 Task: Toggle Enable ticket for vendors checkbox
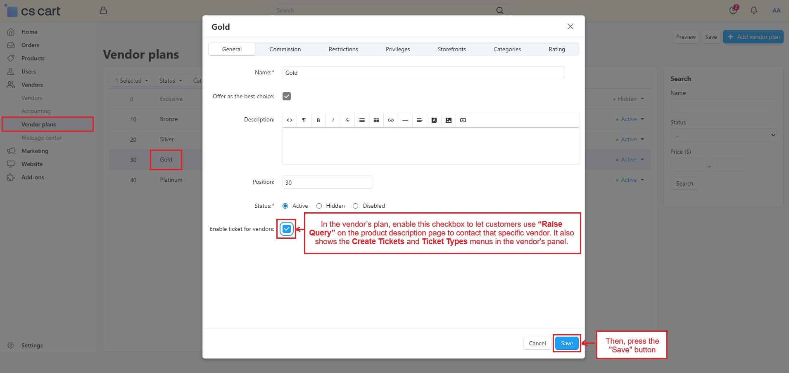point(287,229)
